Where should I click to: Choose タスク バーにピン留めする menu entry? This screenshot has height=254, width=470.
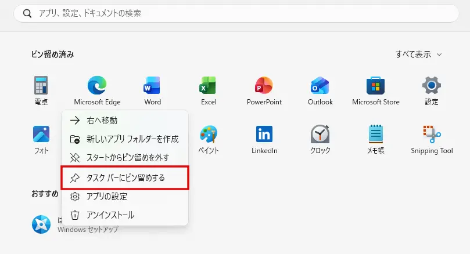pyautogui.click(x=125, y=178)
